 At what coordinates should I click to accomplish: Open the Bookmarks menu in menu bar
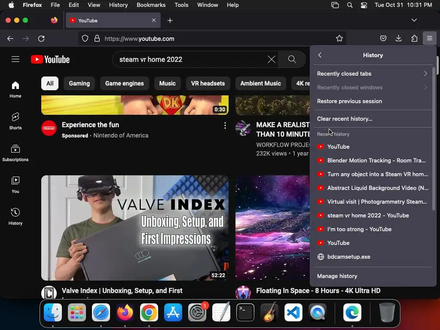click(151, 5)
